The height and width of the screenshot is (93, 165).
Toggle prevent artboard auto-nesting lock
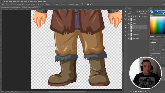[137, 16]
